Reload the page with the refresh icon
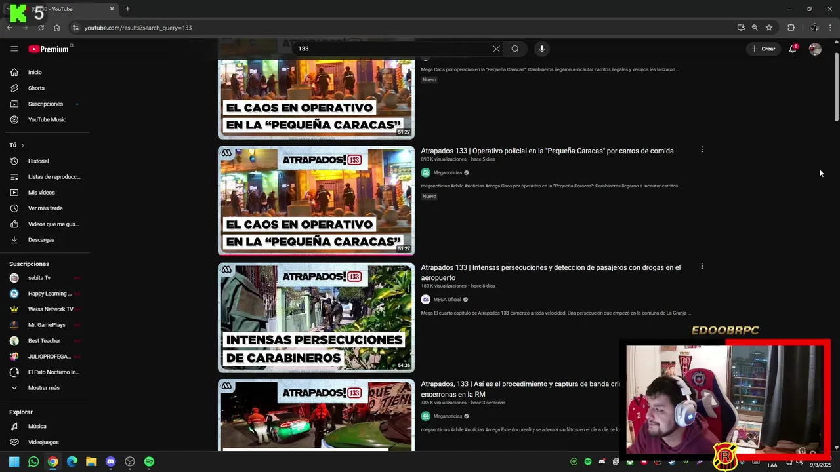 click(x=41, y=28)
